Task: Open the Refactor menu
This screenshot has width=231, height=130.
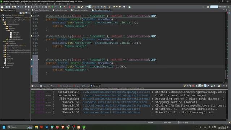Action: click(20, 4)
